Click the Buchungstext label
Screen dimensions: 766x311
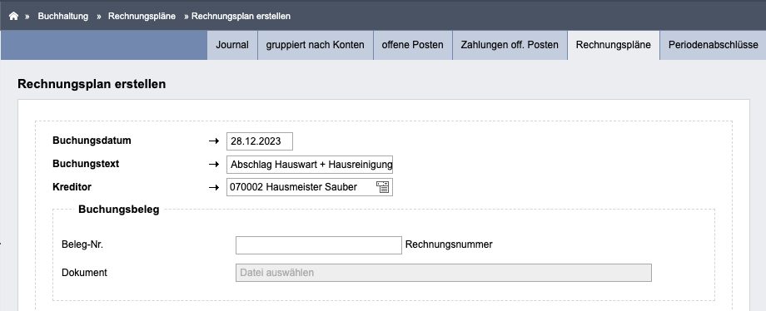click(x=86, y=164)
